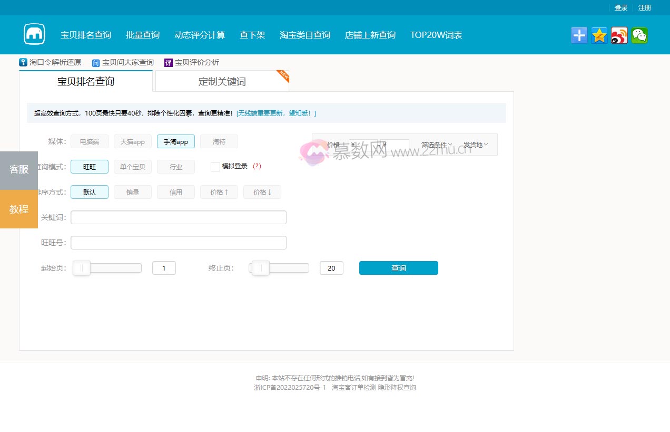Image resolution: width=670 pixels, height=432 pixels.
Task: Click the purple 评 icon for 宝贝评价分析
Action: tap(168, 62)
